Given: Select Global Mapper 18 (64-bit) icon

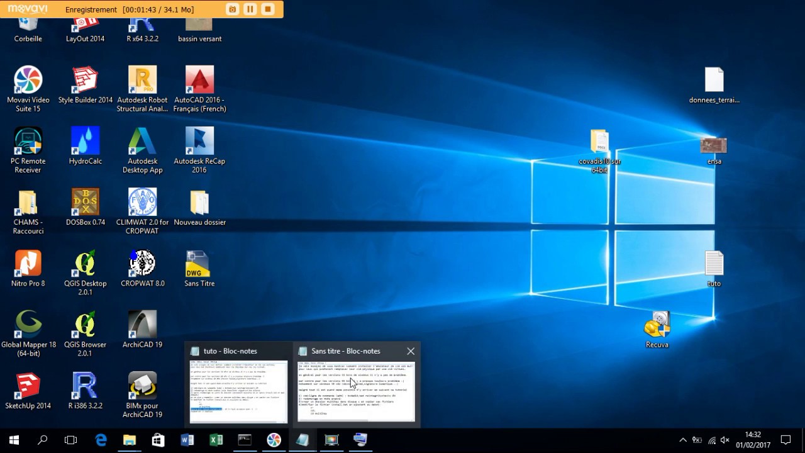Looking at the screenshot, I should click(x=28, y=334).
